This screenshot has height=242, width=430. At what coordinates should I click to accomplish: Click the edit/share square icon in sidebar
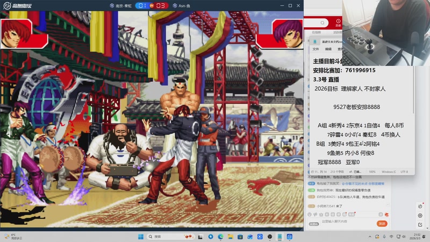tap(420, 224)
